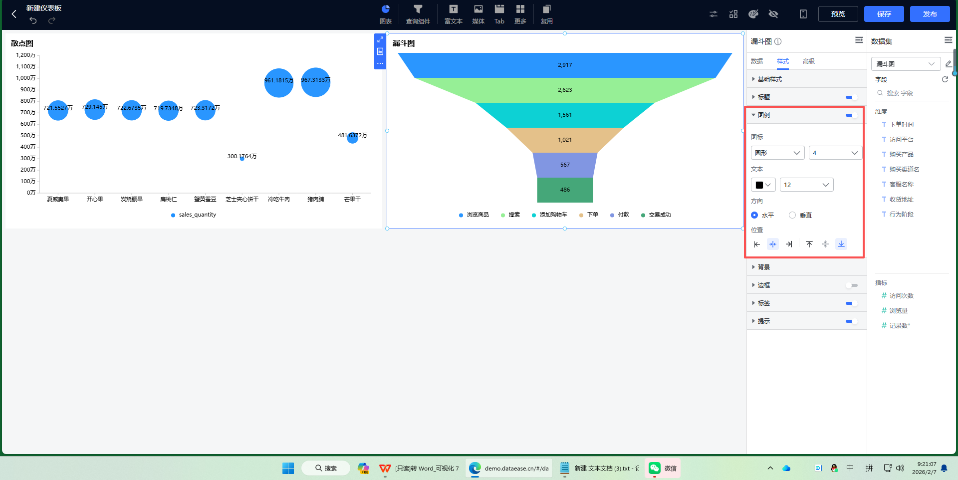Open the text size dropdown showing 12

coord(806,185)
